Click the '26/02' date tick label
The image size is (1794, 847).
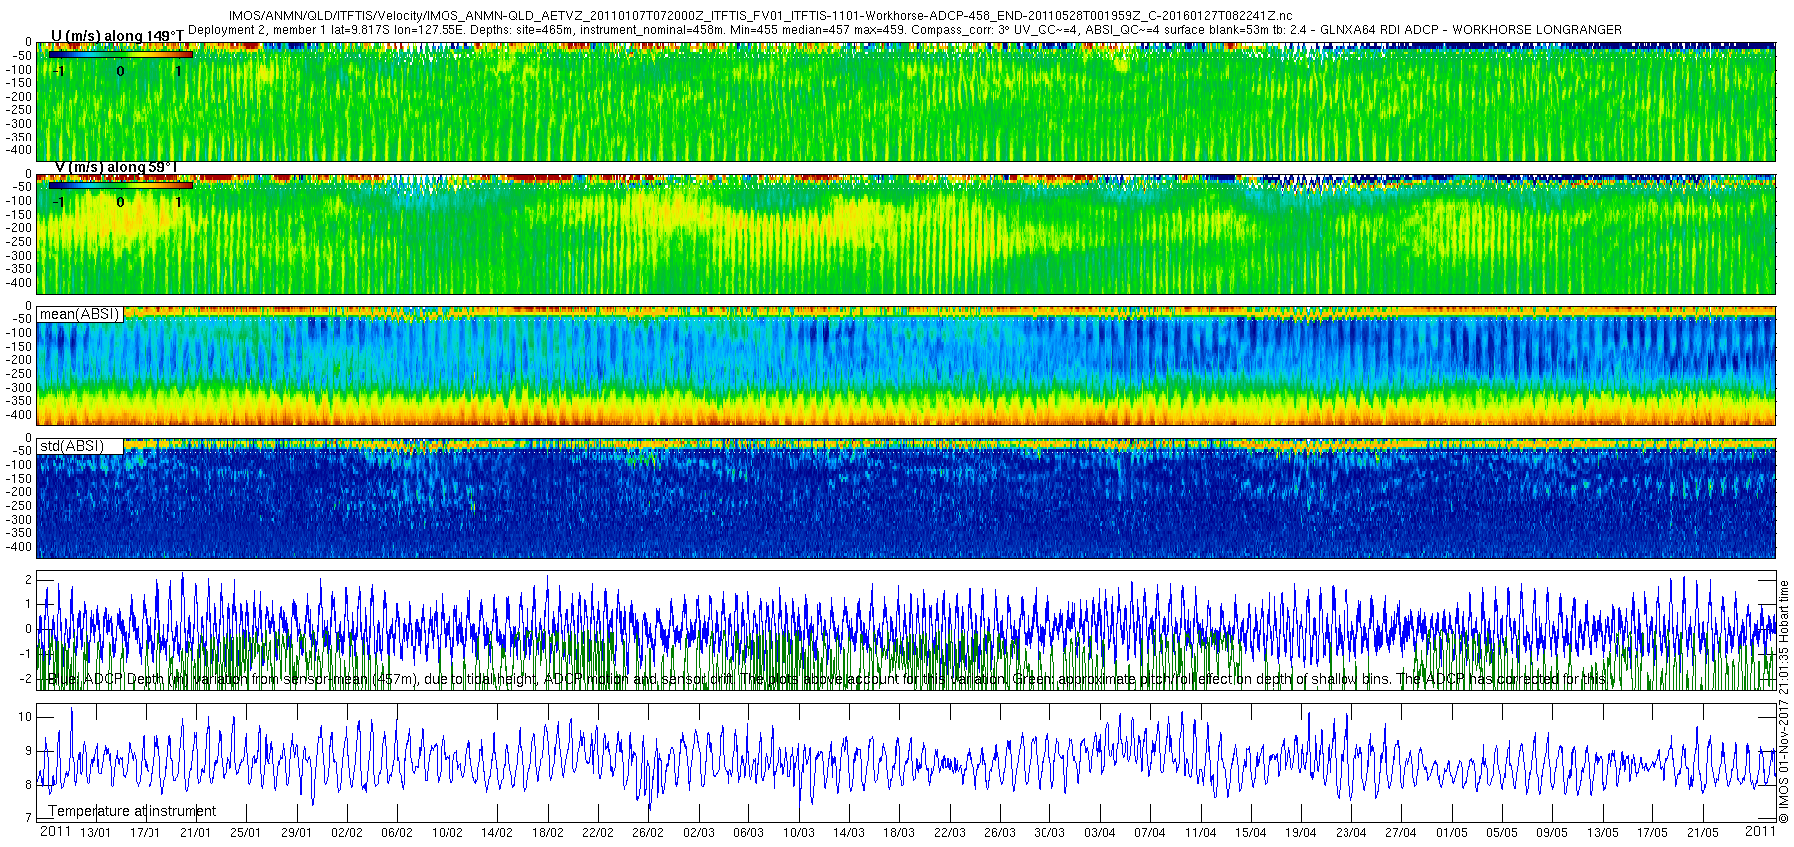[648, 833]
